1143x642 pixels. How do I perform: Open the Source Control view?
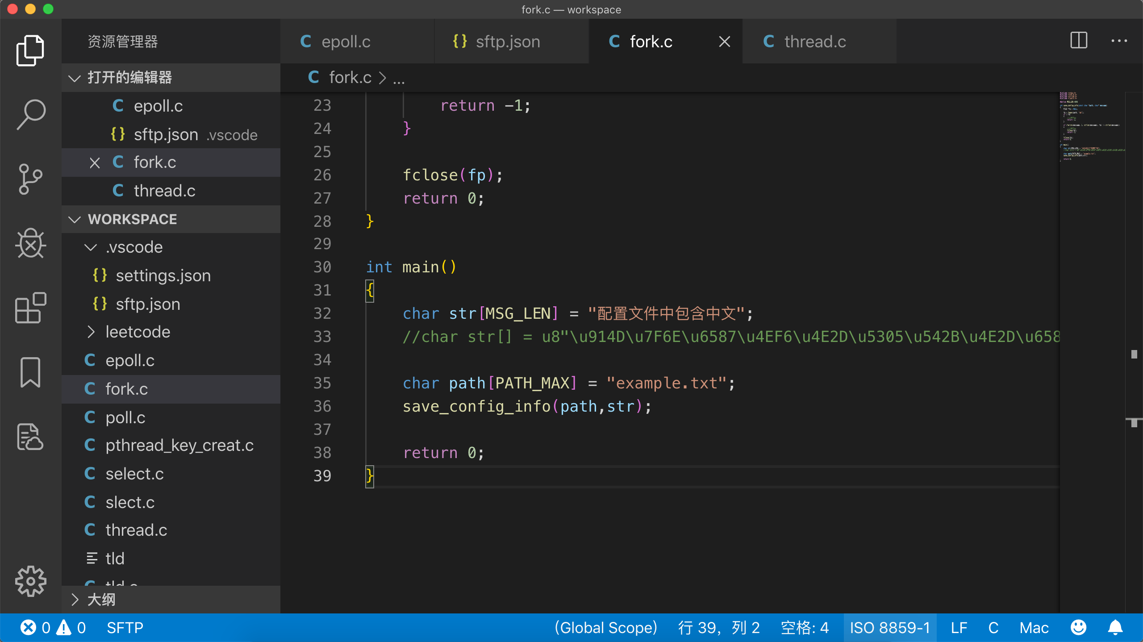[30, 179]
